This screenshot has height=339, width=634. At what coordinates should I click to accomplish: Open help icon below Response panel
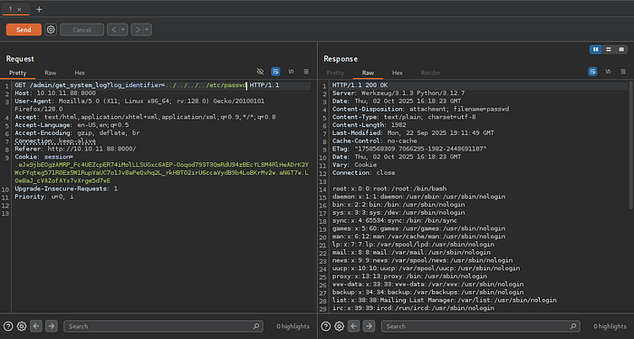point(325,326)
